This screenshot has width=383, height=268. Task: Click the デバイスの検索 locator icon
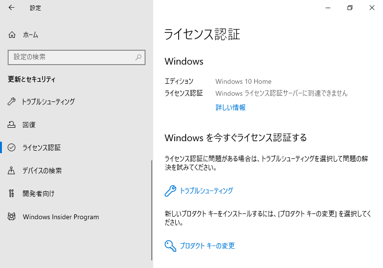(x=11, y=171)
